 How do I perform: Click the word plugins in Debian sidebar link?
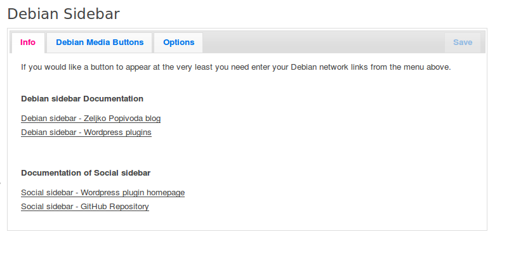pos(139,133)
